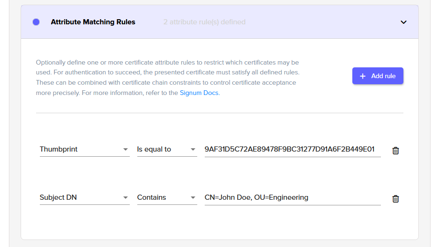Focus the CN=John Doe value field
Screen dimensions: 439x247
click(x=290, y=198)
